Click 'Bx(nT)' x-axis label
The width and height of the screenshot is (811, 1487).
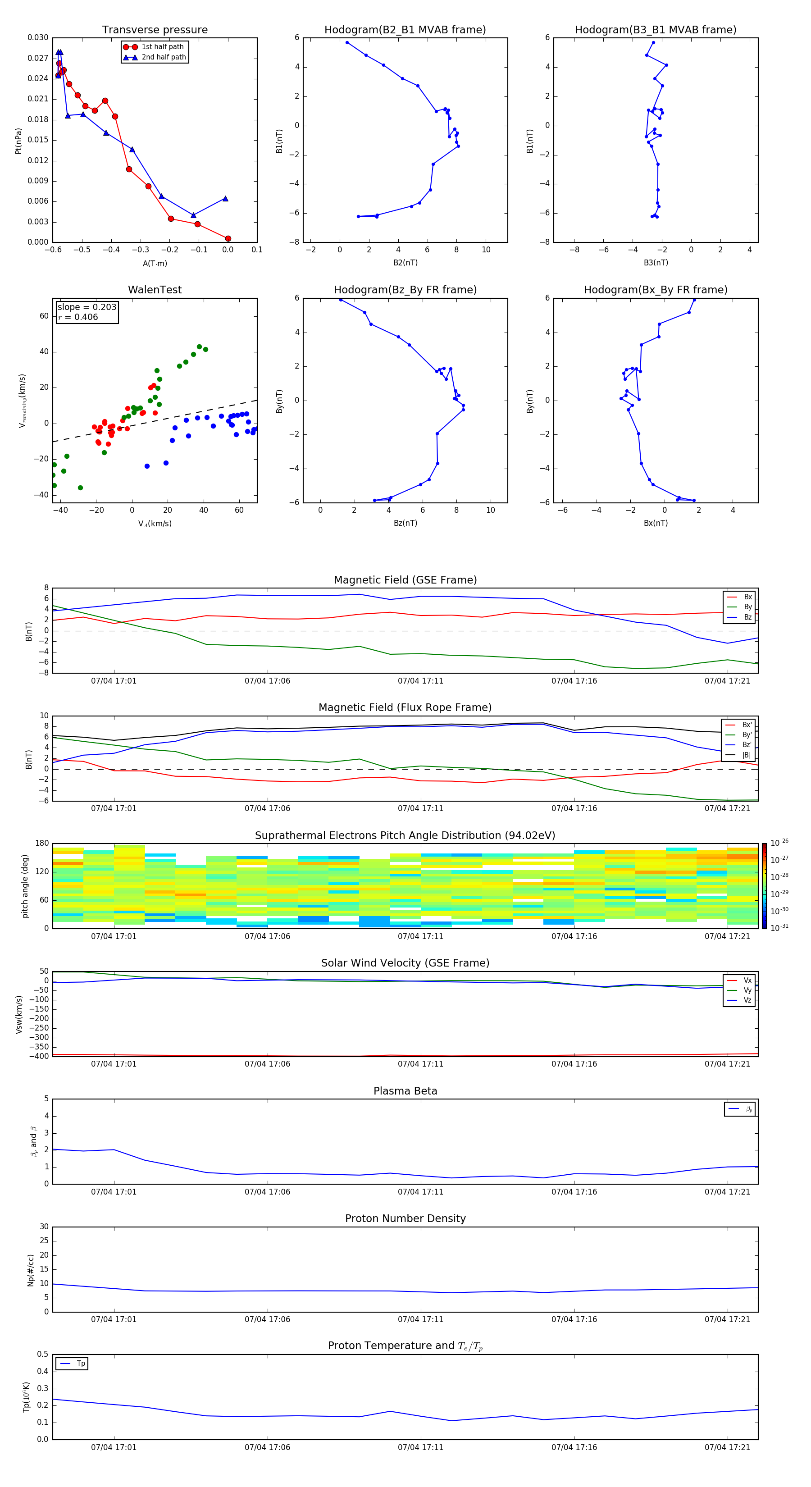click(x=656, y=523)
